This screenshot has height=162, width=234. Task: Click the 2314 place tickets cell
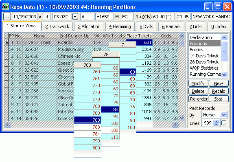click(x=144, y=49)
